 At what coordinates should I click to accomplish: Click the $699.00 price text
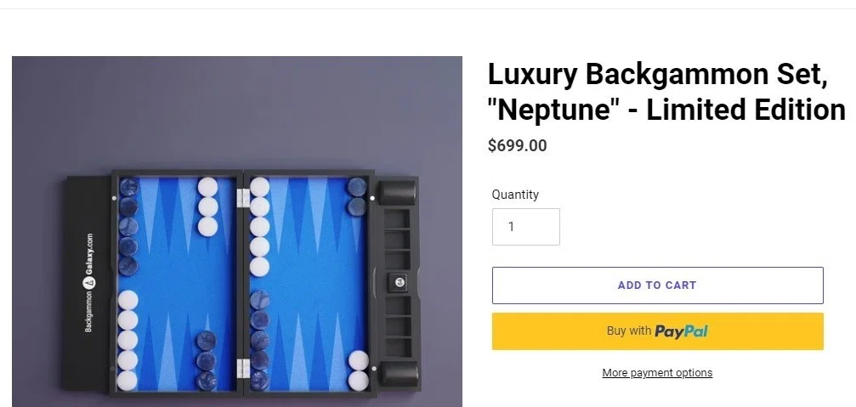[x=517, y=145]
